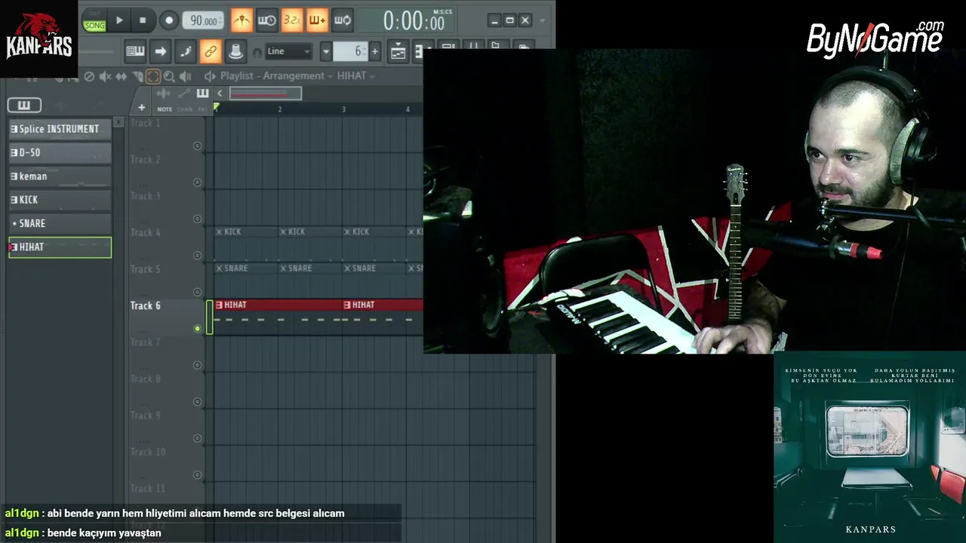Image resolution: width=966 pixels, height=543 pixels.
Task: Select the Slice tool in playlist toolbar
Action: (x=137, y=76)
